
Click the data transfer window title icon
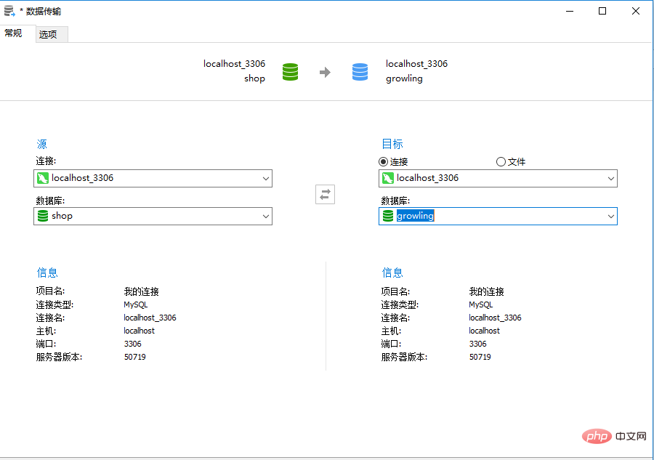point(9,11)
